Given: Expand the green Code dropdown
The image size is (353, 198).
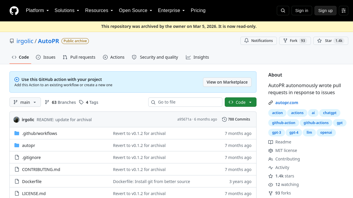Looking at the screenshot, I should [x=241, y=102].
